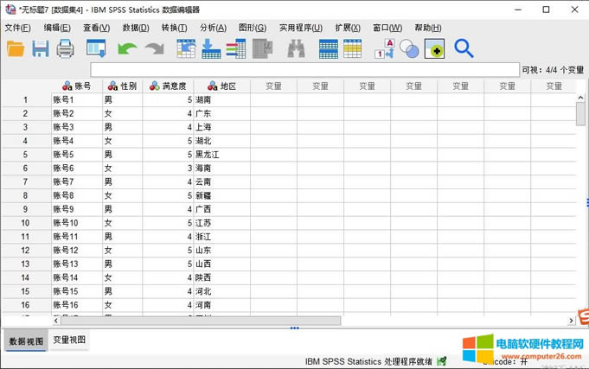The height and width of the screenshot is (369, 589).
Task: Open the Recall recent dialogs icon
Action: pos(96,49)
